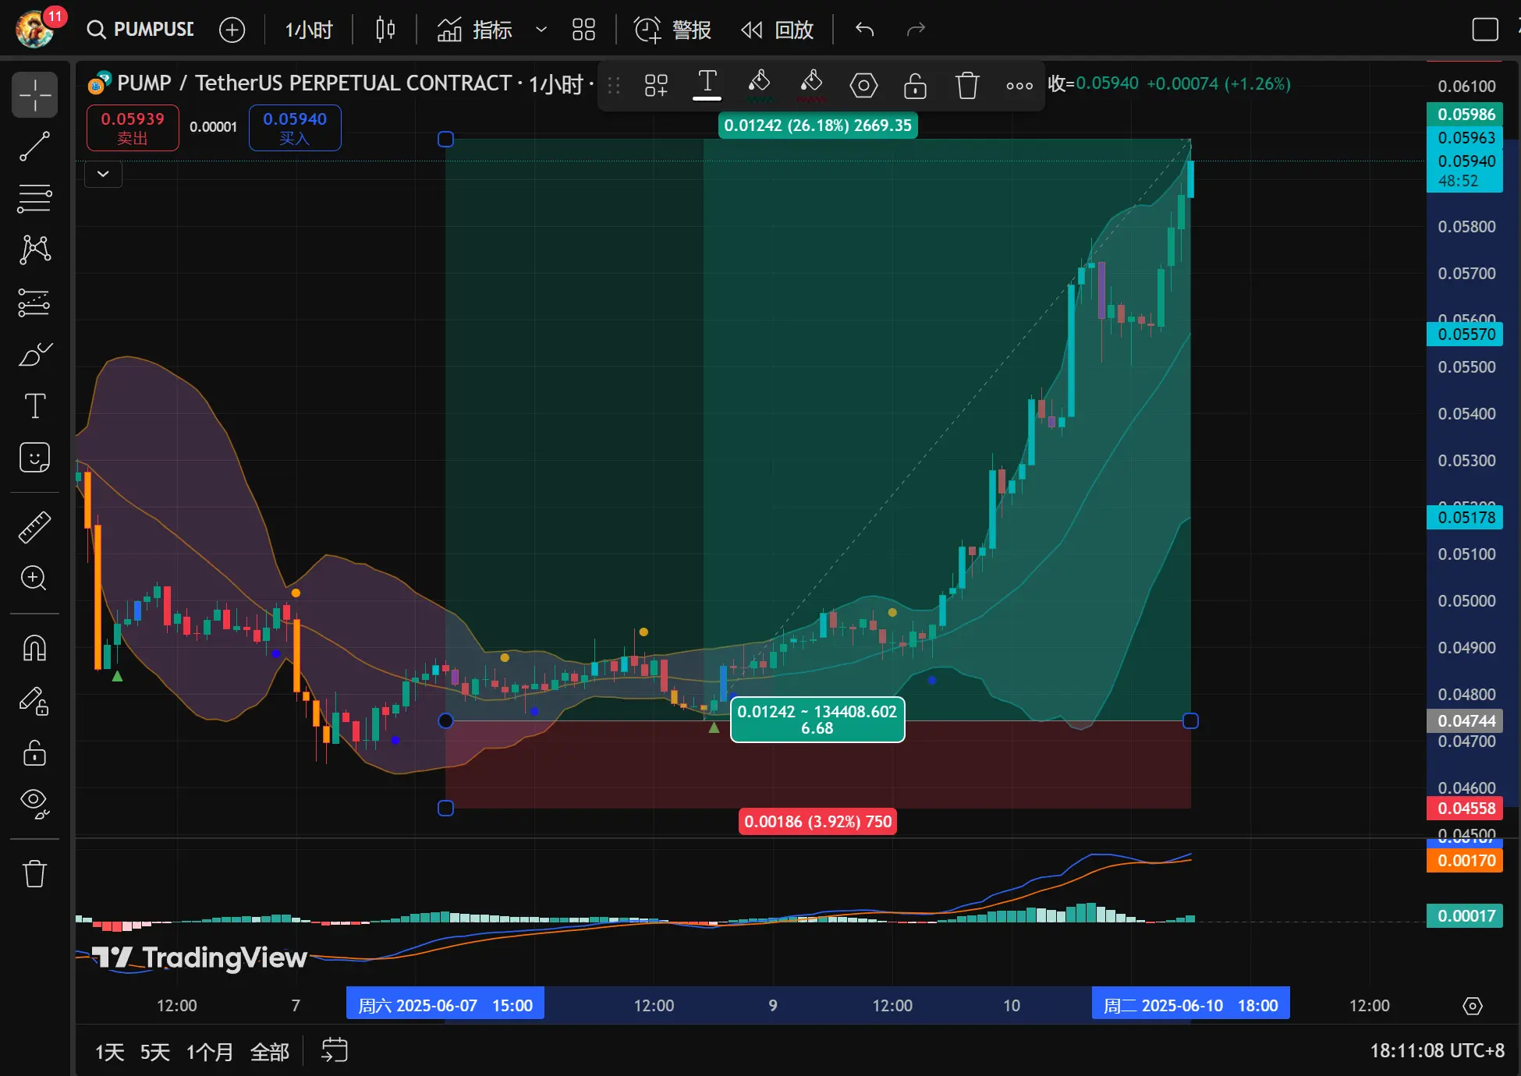This screenshot has width=1521, height=1076.
Task: Select the trend line tool
Action: point(35,147)
